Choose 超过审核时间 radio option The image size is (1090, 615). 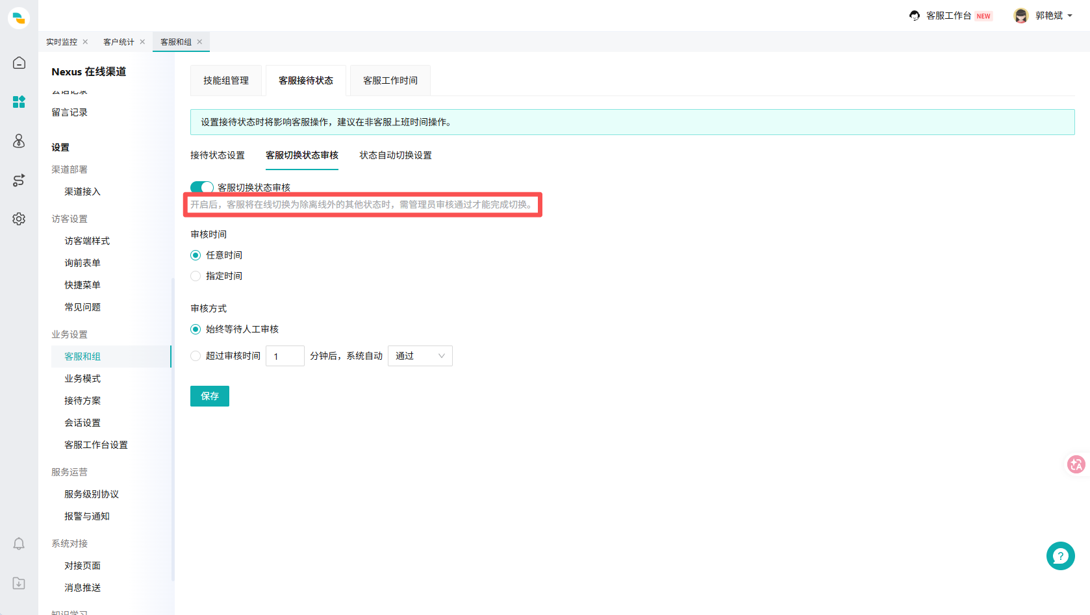pyautogui.click(x=196, y=356)
